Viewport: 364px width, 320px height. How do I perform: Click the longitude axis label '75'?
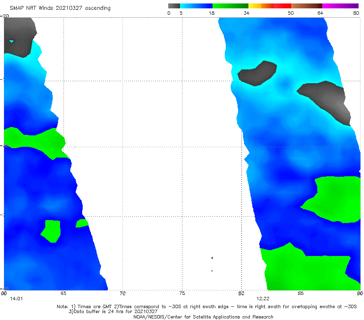tap(182, 293)
